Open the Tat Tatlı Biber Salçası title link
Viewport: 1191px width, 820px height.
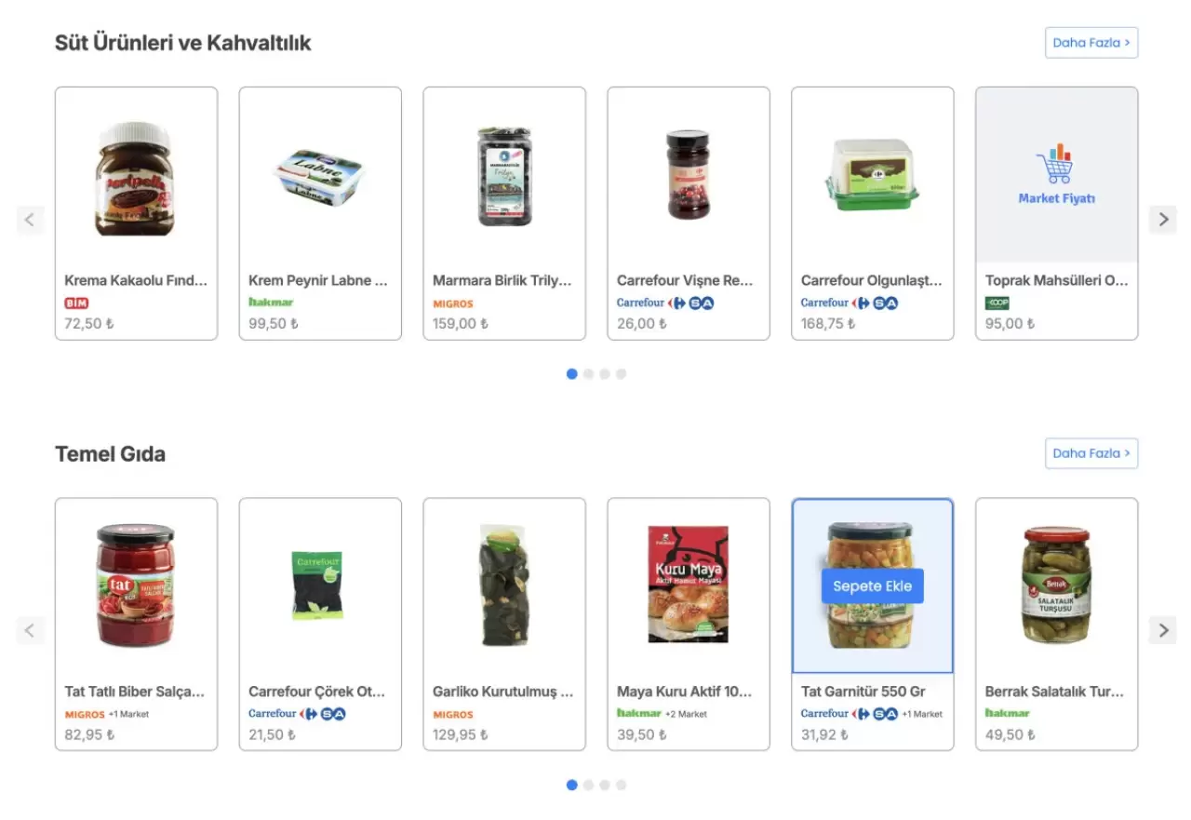pyautogui.click(x=134, y=692)
